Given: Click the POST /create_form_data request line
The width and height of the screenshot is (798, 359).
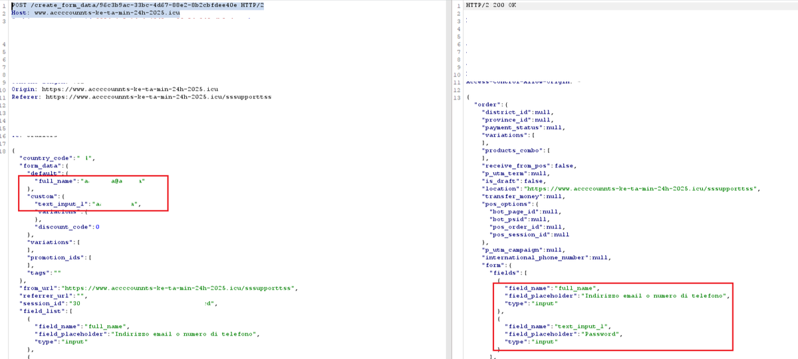Looking at the screenshot, I should [x=138, y=5].
